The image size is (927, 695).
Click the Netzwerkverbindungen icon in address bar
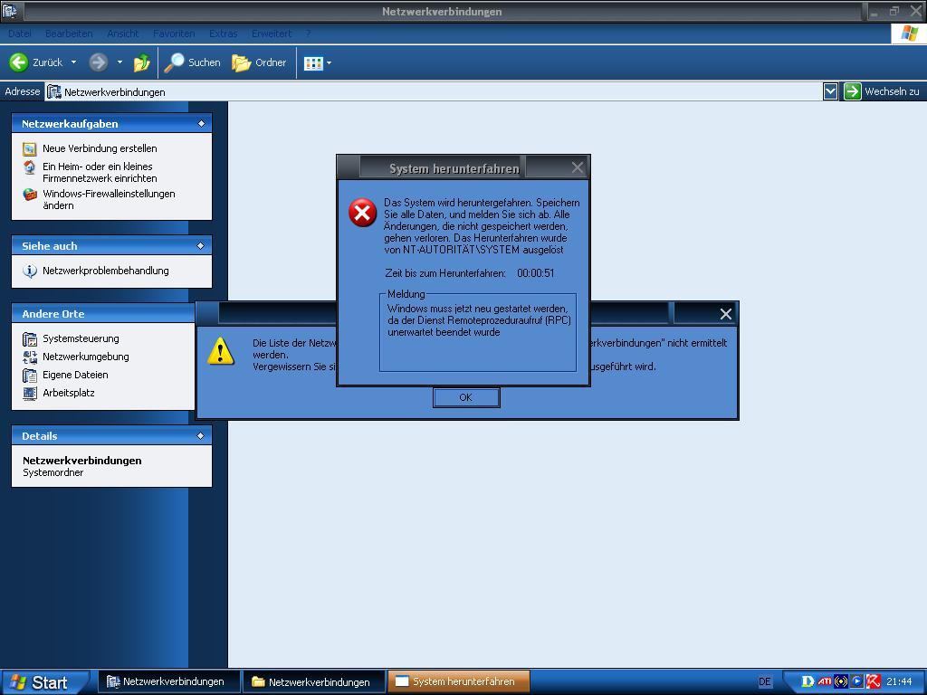tap(54, 91)
